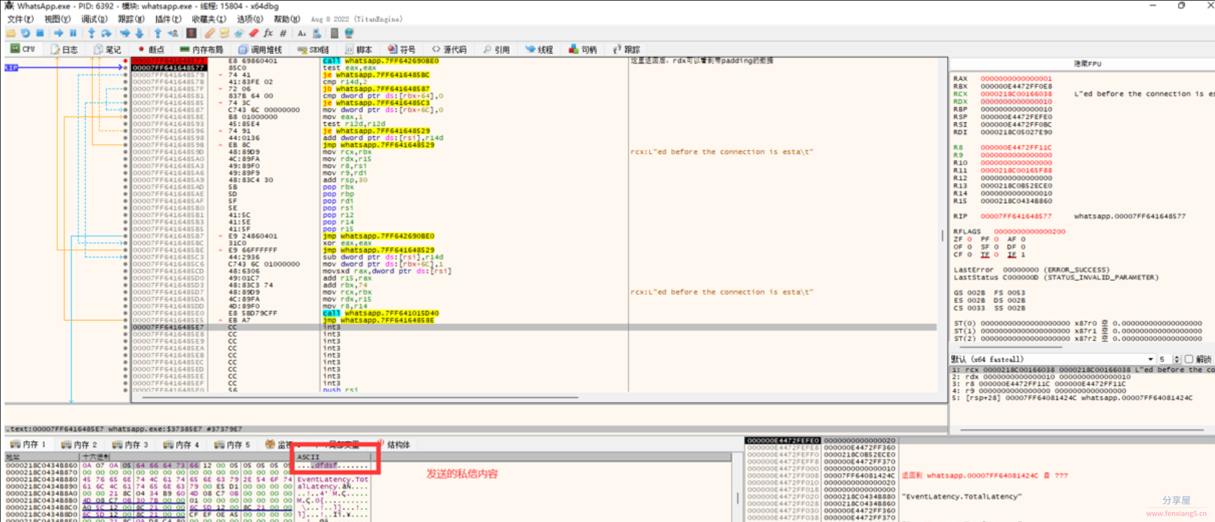Viewport: 1215px width, 522px height.
Task: Switch to the 断点 breakpoints tab
Action: point(151,49)
